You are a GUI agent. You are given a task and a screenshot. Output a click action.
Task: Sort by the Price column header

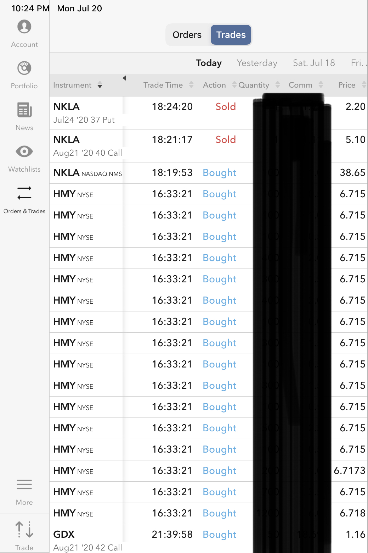tap(351, 85)
